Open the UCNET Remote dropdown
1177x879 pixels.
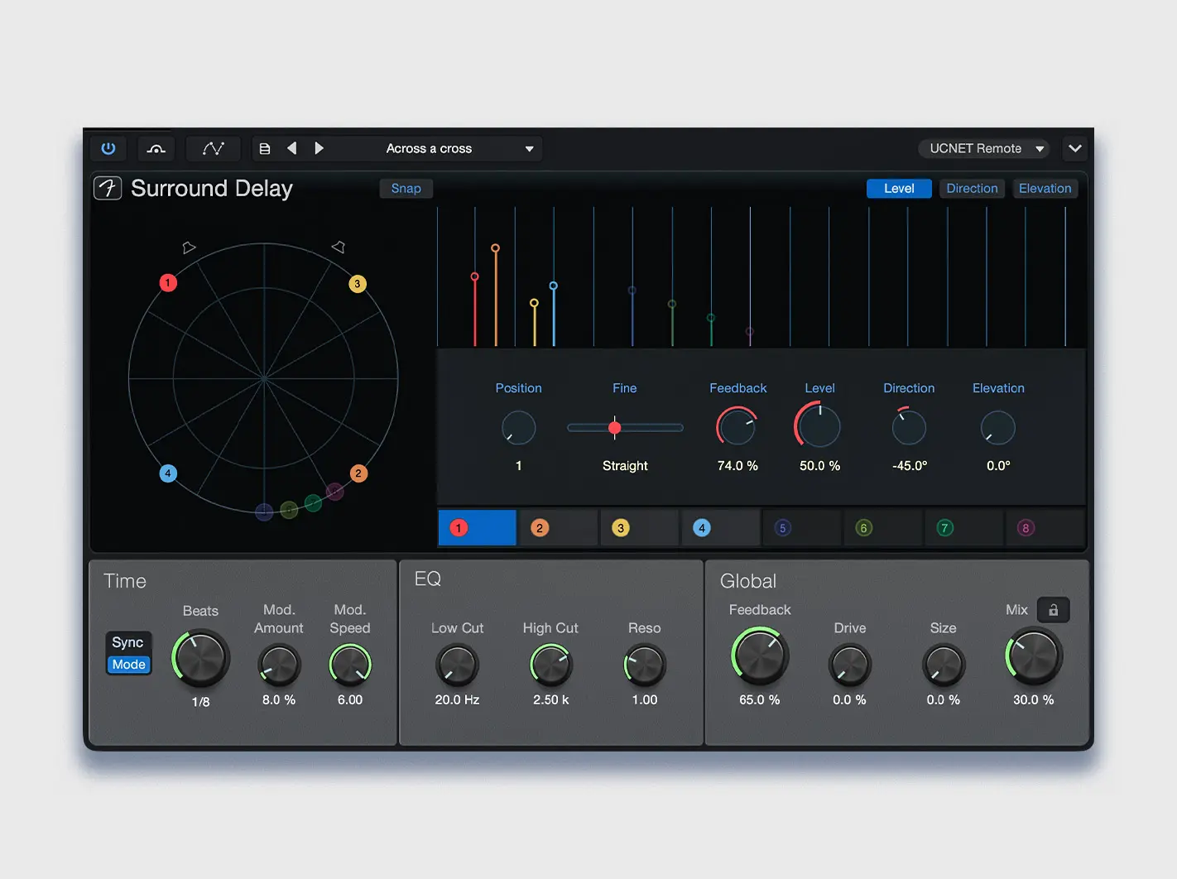983,148
